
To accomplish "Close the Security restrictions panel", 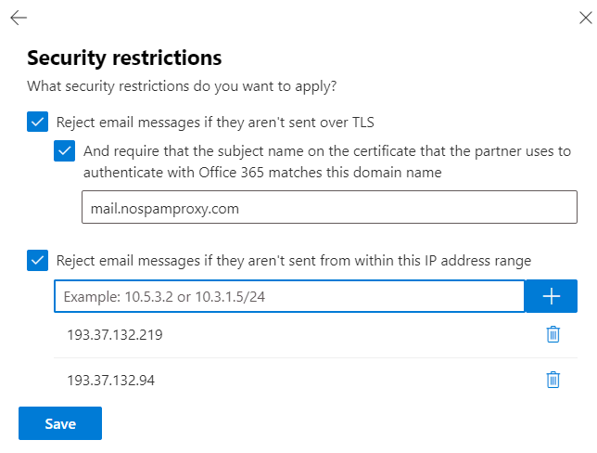I will [x=586, y=18].
